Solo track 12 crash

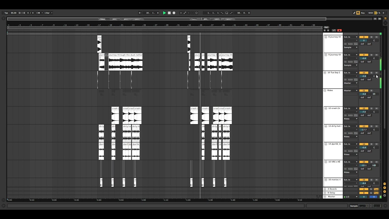coord(371,108)
